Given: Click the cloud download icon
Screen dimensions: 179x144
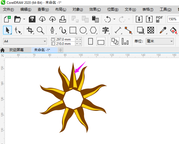Looking at the screenshot, I should tap(42, 19).
